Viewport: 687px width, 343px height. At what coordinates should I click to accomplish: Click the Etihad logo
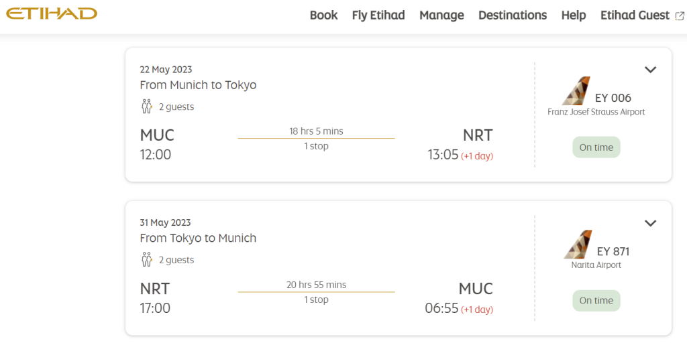(51, 13)
